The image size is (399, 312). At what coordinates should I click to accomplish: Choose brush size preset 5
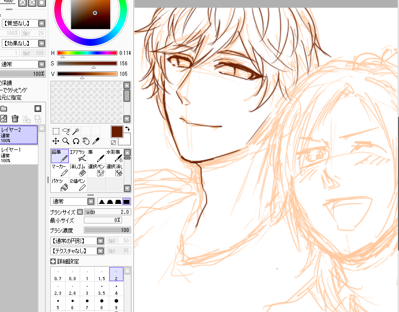(58, 303)
